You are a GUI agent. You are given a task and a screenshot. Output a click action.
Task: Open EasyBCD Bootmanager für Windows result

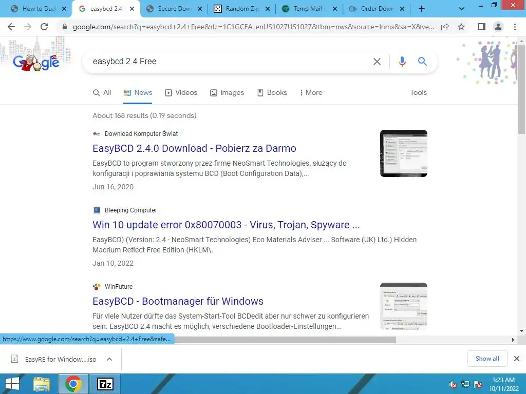tap(178, 301)
